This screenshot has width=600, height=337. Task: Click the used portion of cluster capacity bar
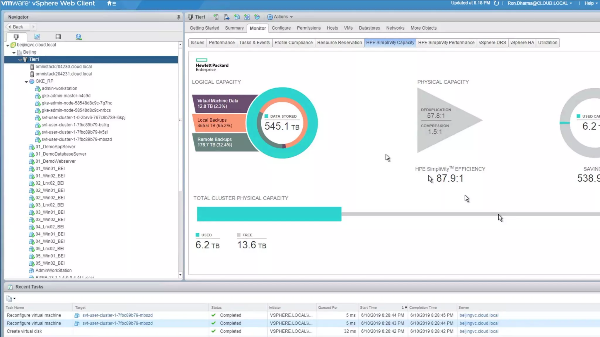(269, 214)
